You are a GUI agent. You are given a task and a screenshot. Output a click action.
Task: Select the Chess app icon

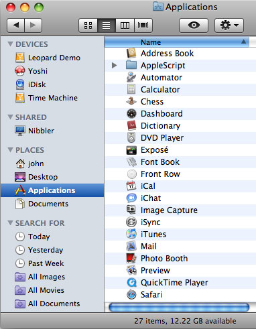coord(131,102)
